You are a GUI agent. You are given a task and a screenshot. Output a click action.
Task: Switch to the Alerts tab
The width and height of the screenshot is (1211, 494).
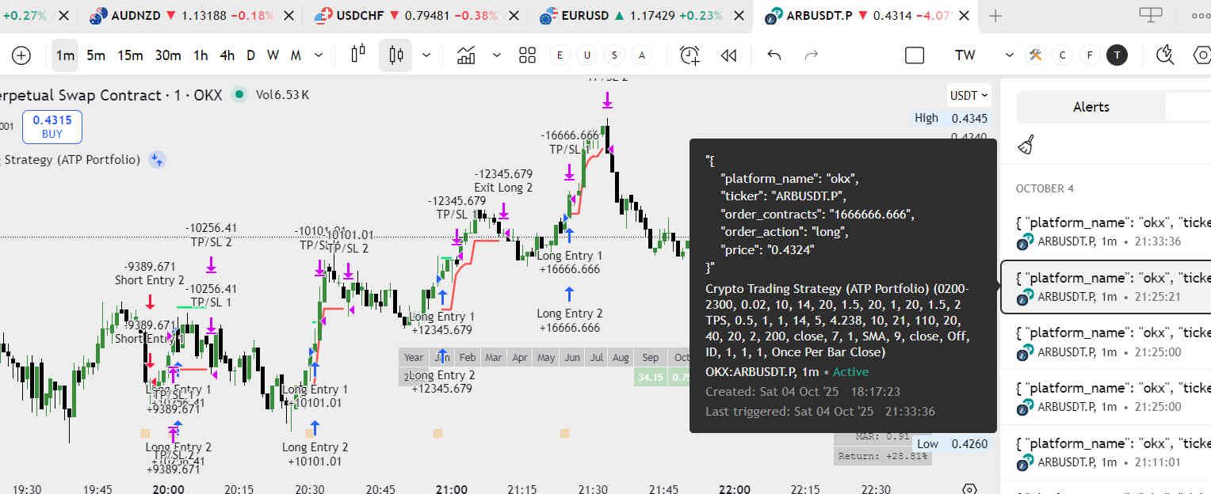1091,107
